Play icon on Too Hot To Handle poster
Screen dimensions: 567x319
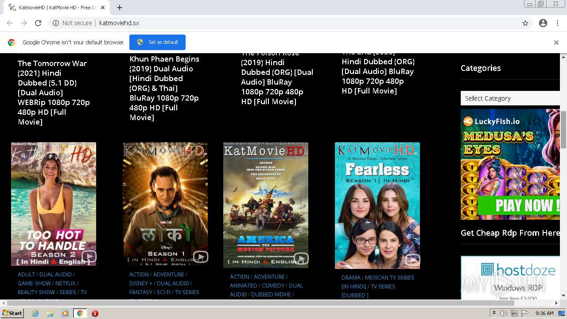coord(89,257)
